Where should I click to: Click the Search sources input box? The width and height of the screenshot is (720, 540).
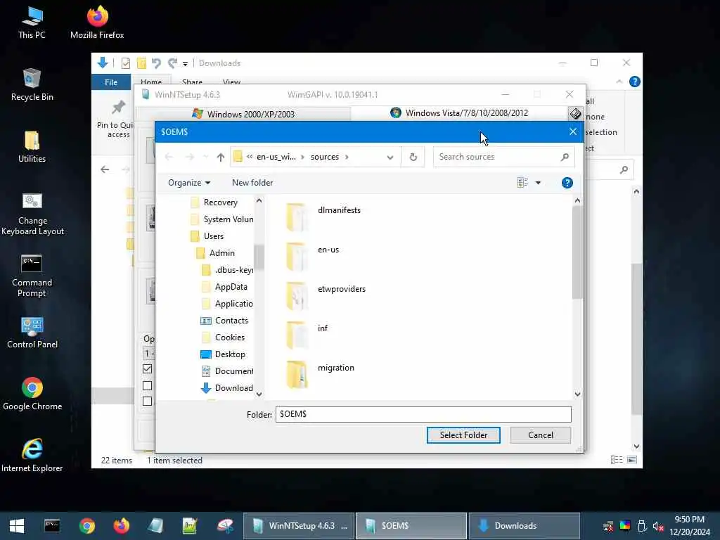[x=496, y=157]
